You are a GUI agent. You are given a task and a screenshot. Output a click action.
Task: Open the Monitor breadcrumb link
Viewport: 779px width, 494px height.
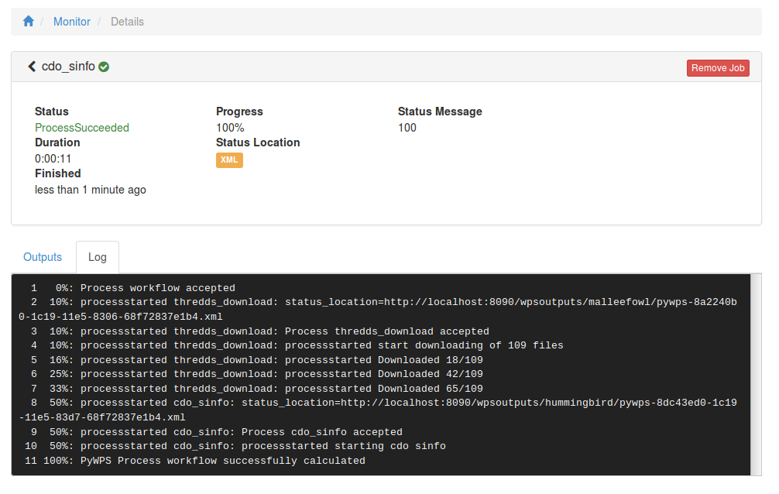[72, 22]
